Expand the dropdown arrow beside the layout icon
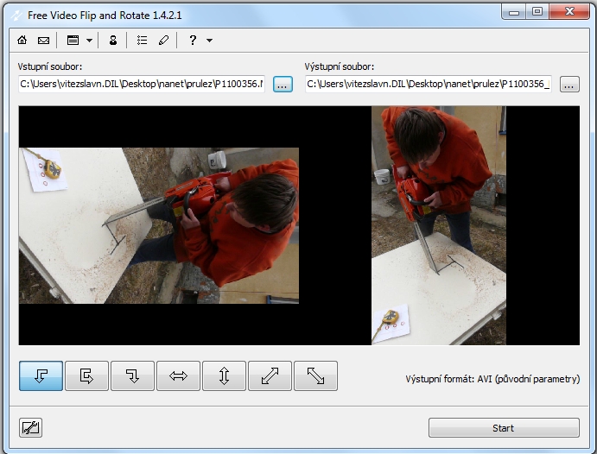597x454 pixels. 89,41
